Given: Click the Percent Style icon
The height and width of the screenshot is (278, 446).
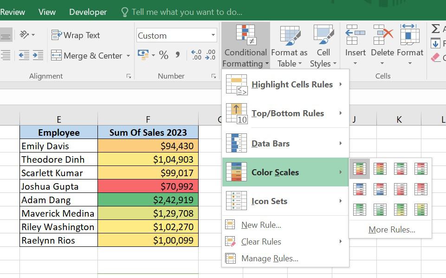Looking at the screenshot, I should pos(163,55).
